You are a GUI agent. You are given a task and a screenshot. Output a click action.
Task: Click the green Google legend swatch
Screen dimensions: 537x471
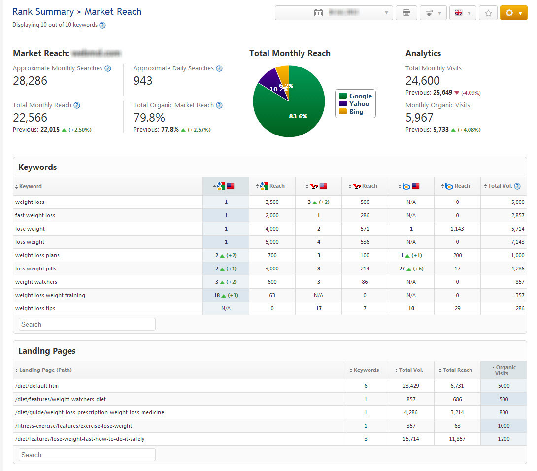(x=342, y=96)
